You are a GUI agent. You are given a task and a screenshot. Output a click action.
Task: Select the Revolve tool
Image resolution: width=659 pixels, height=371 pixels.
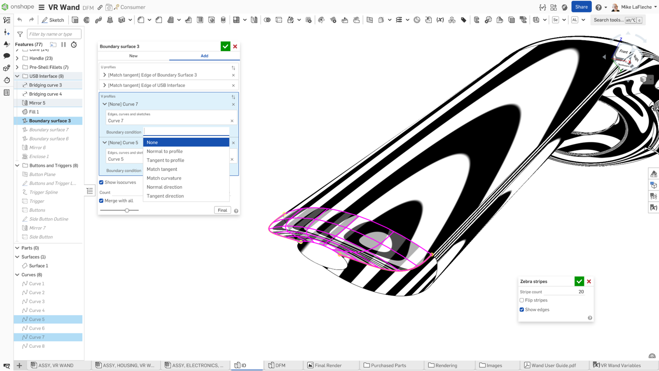(86, 20)
